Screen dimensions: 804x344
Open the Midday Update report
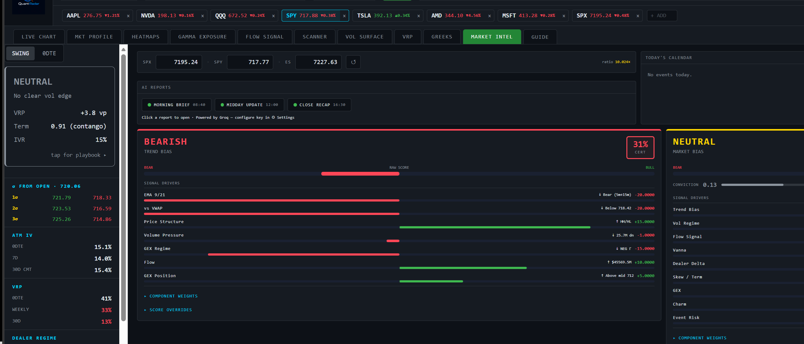click(x=249, y=105)
